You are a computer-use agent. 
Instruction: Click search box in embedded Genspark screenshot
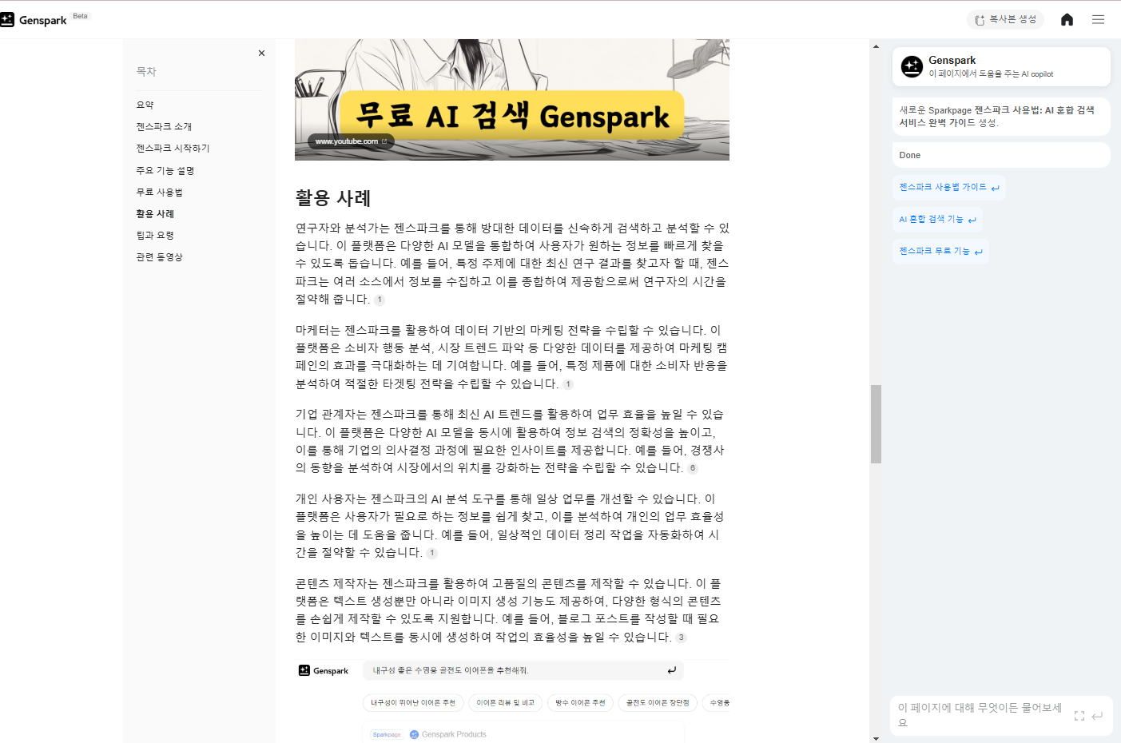(523, 670)
